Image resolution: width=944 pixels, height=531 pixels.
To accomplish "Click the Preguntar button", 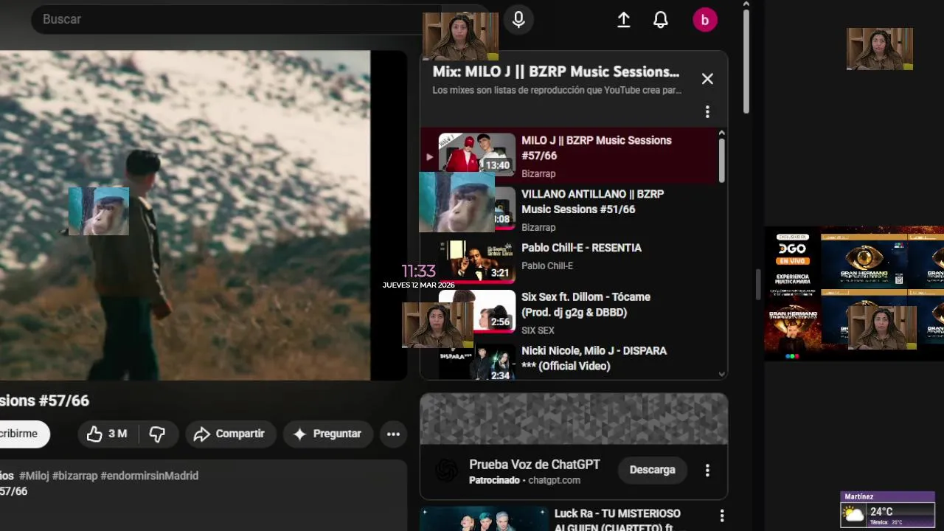I will (327, 434).
